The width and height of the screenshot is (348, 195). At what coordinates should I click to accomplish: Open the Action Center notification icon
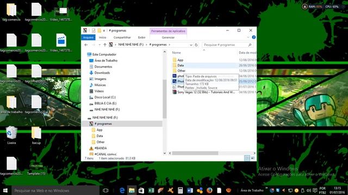(x=315, y=190)
